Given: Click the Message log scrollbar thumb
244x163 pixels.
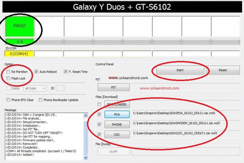Looking at the screenshot, I should (x=86, y=138).
